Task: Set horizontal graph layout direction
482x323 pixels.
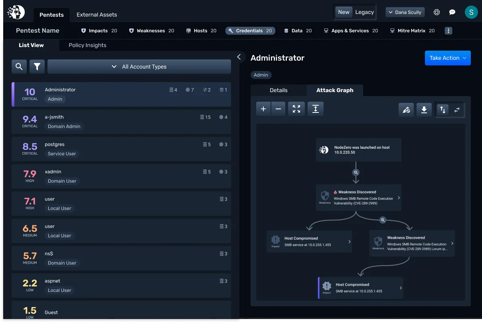Action: point(457,110)
